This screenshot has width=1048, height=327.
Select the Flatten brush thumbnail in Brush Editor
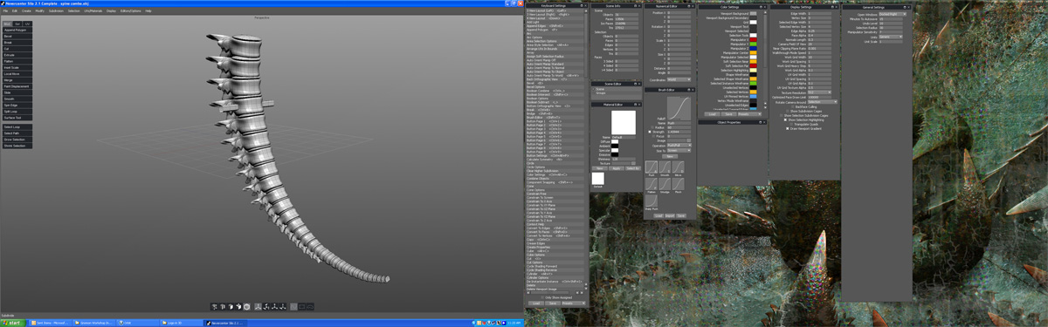pyautogui.click(x=651, y=184)
